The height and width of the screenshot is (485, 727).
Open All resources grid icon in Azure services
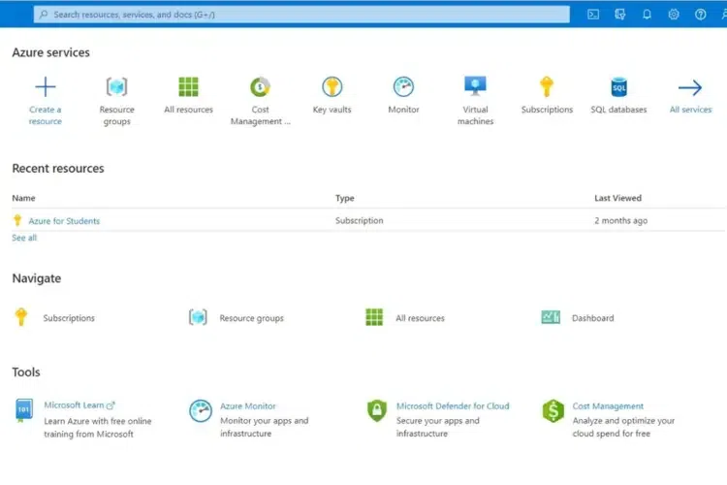click(x=188, y=86)
